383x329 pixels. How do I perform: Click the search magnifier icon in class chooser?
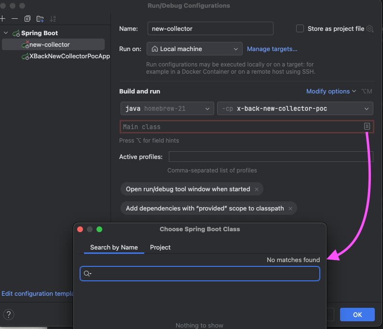point(87,274)
